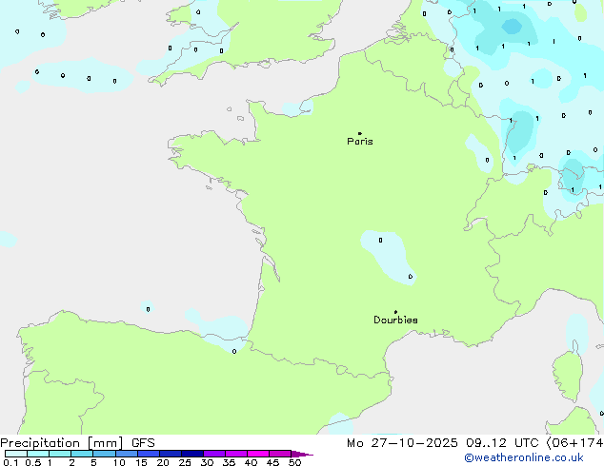
Task: Click the purple arrow ending the legend
Action: 302,454
